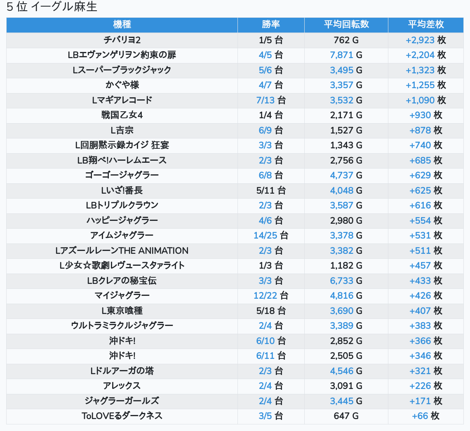The image size is (470, 431).
Task: Select LアズールレーンTHE ANIMATION row name
Action: (122, 251)
